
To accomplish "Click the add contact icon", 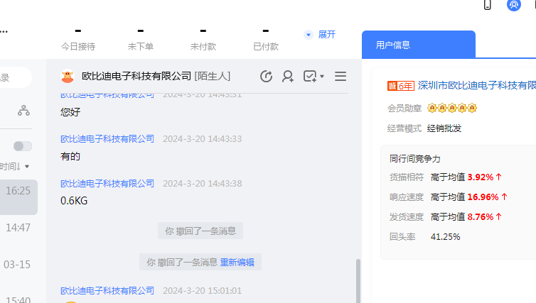I will (x=288, y=77).
